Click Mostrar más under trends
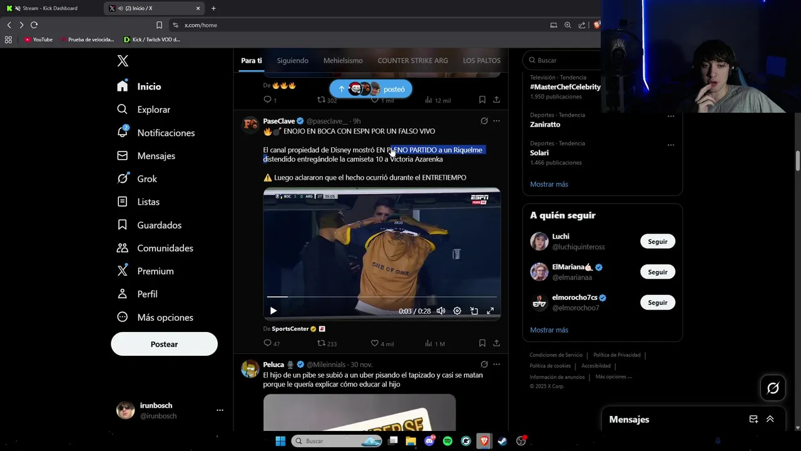 coord(549,184)
